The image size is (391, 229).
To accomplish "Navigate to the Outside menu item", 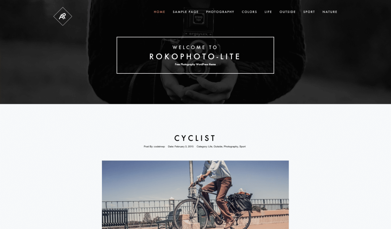I will point(287,12).
